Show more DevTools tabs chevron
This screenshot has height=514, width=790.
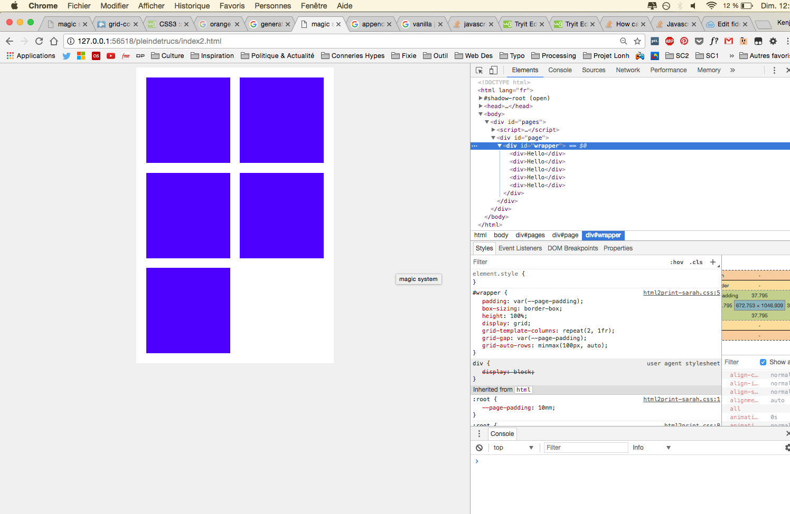point(732,70)
